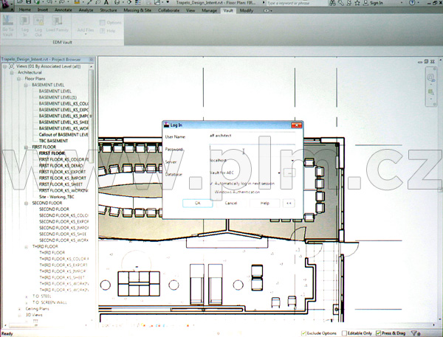Click the Revit application menu button
The image size is (443, 337).
click(x=7, y=6)
